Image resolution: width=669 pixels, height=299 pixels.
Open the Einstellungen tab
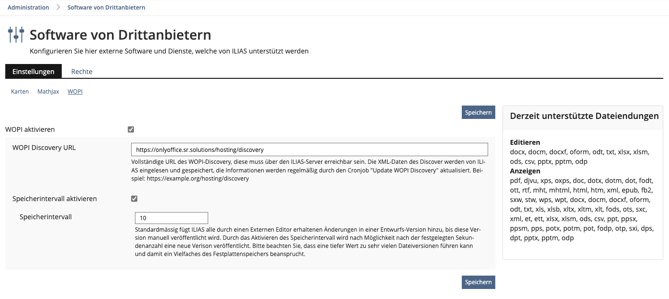point(33,72)
